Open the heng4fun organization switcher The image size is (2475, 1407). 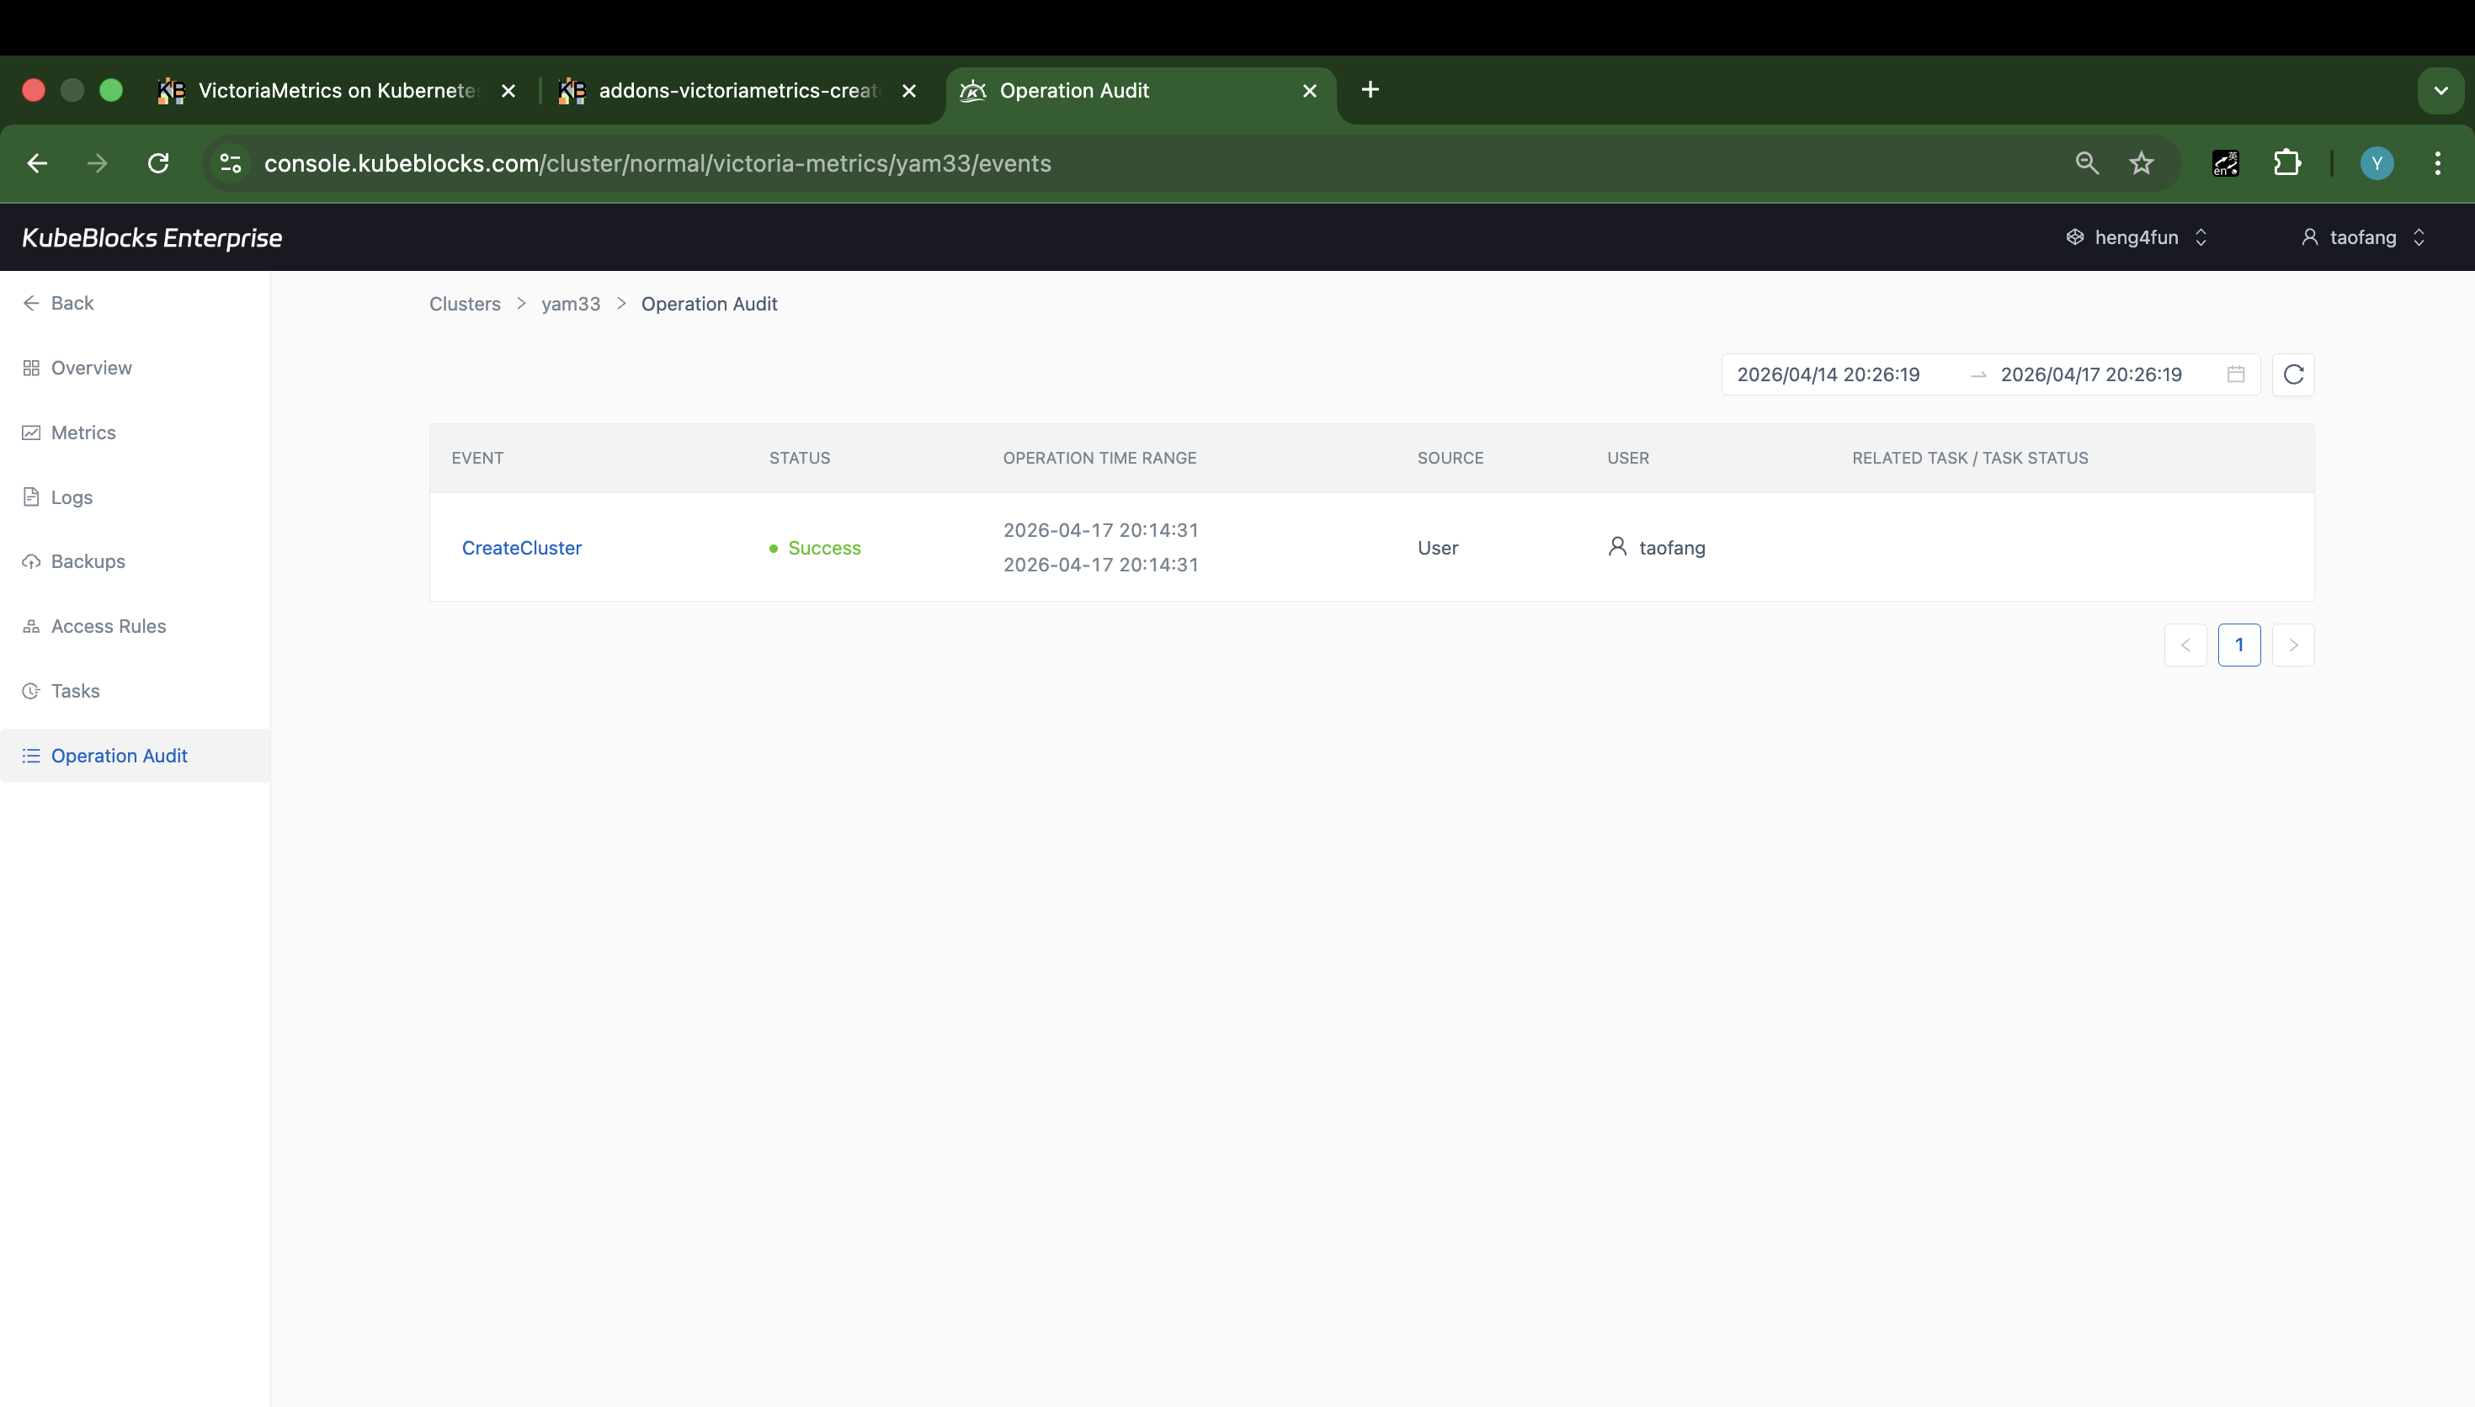2136,236
